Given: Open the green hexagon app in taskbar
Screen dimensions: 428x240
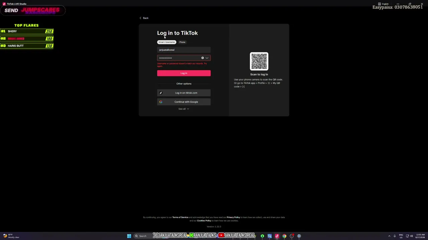Looking at the screenshot, I should tap(262, 236).
